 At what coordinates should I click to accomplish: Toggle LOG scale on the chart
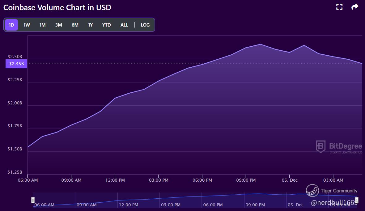pos(145,25)
